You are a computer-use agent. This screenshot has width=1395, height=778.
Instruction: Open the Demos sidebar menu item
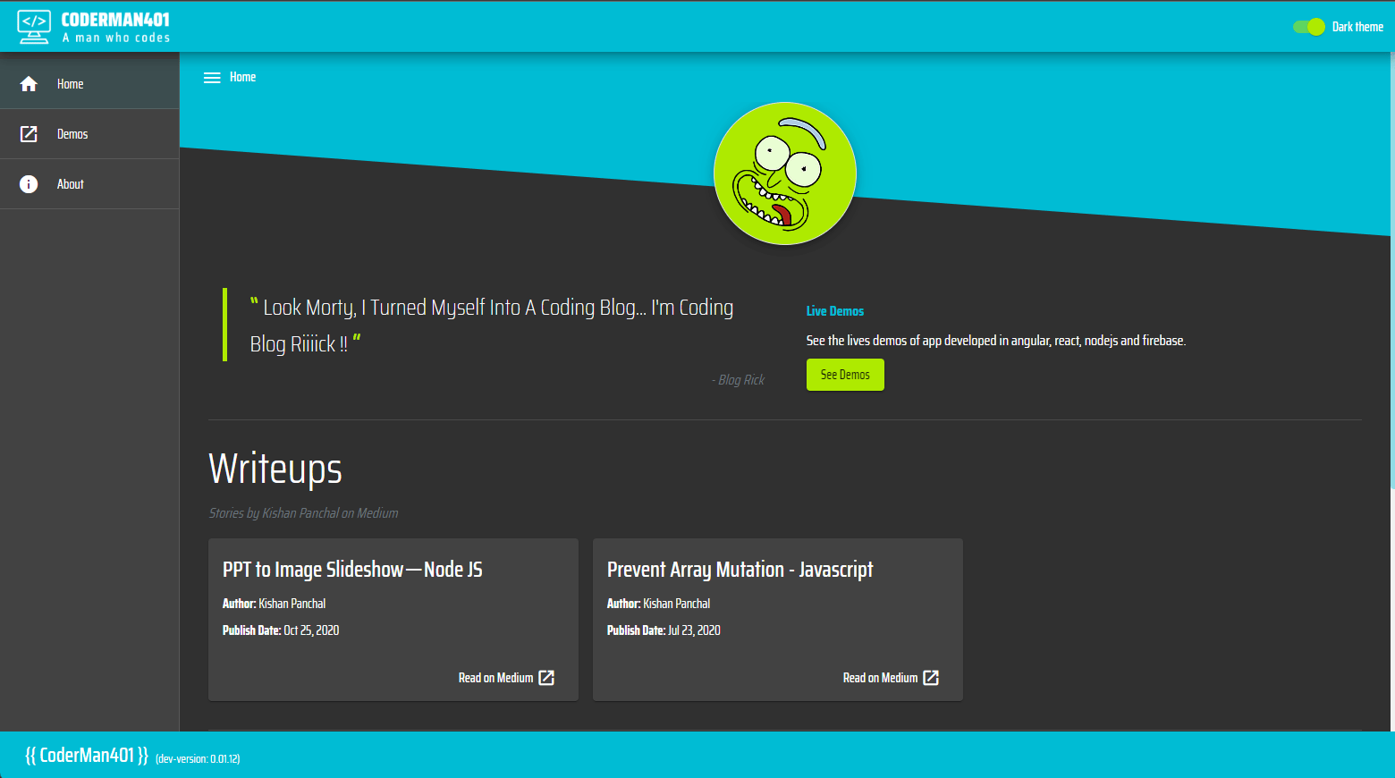click(x=89, y=134)
